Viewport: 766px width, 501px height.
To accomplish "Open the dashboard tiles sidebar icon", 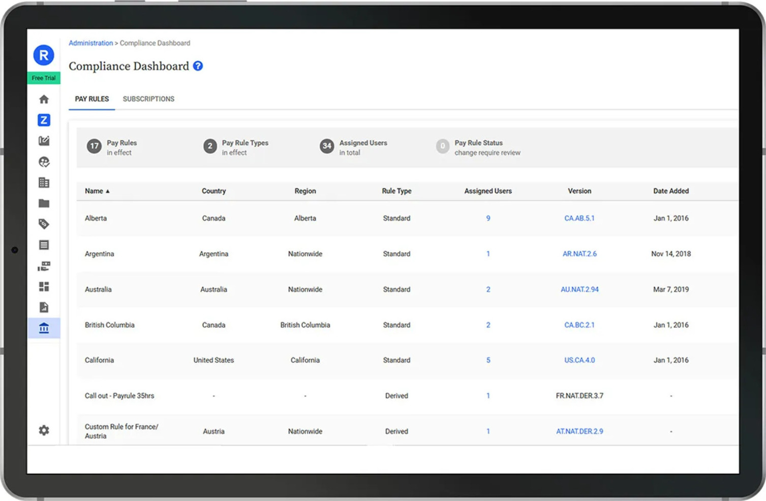I will (44, 287).
